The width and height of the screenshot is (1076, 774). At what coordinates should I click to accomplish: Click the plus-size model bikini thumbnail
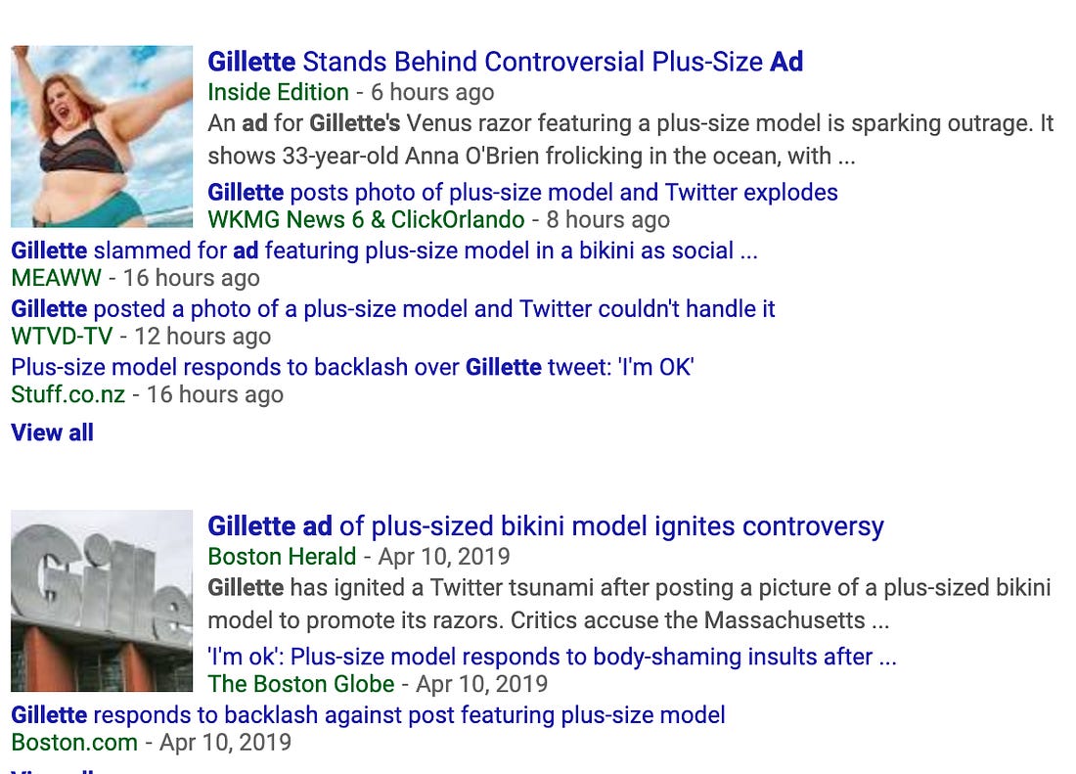coord(102,137)
